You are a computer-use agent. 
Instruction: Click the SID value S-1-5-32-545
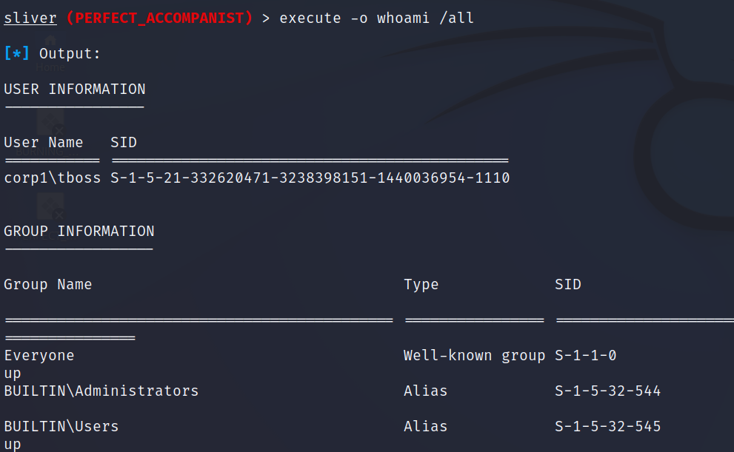tap(607, 426)
